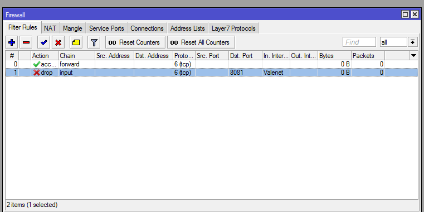Sort by the # column header
The width and height of the screenshot is (424, 212).
12,56
